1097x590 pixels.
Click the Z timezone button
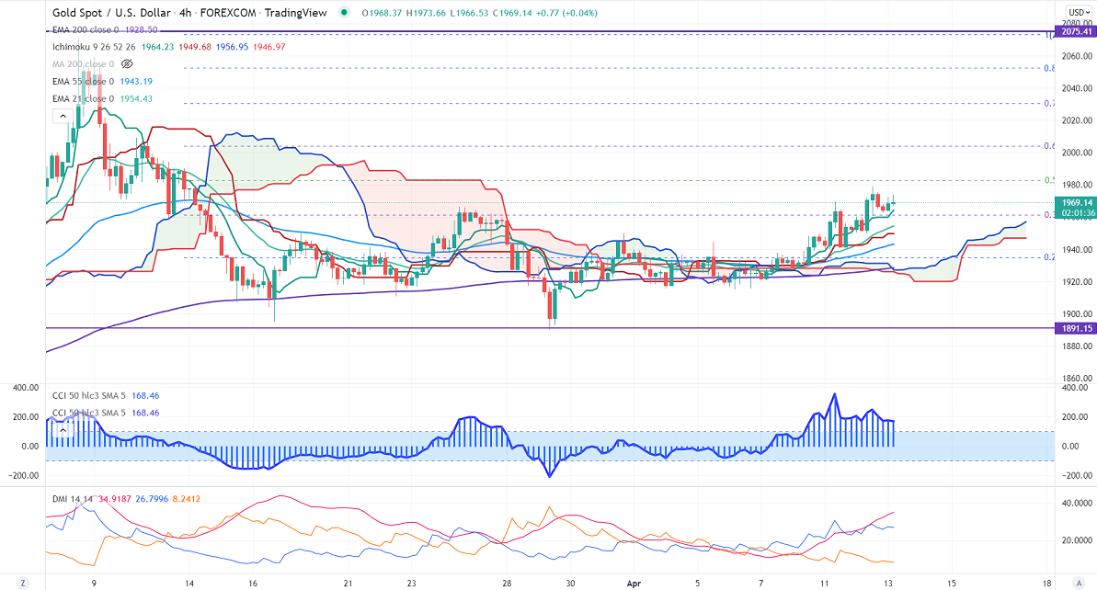[23, 583]
